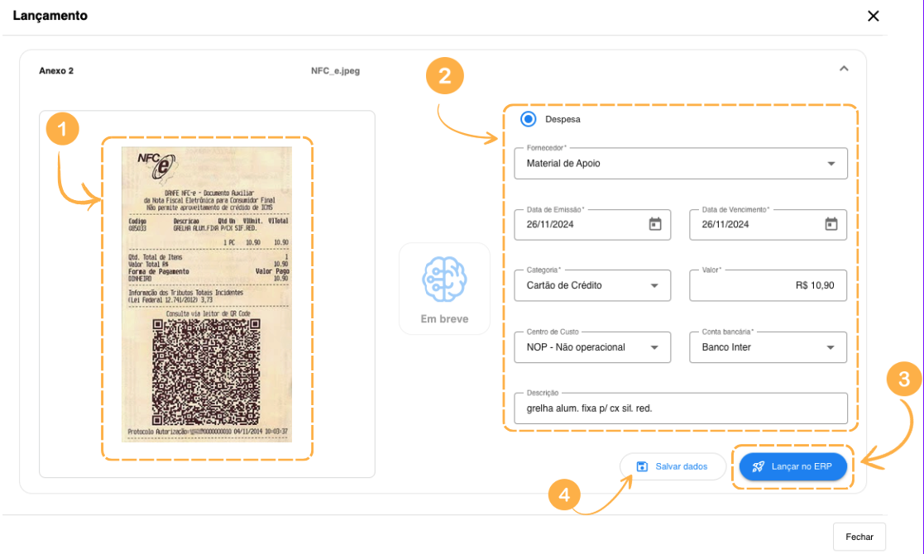Click the AI brain 'Em breve' icon
Viewport: 924px width, 554px height.
[444, 279]
